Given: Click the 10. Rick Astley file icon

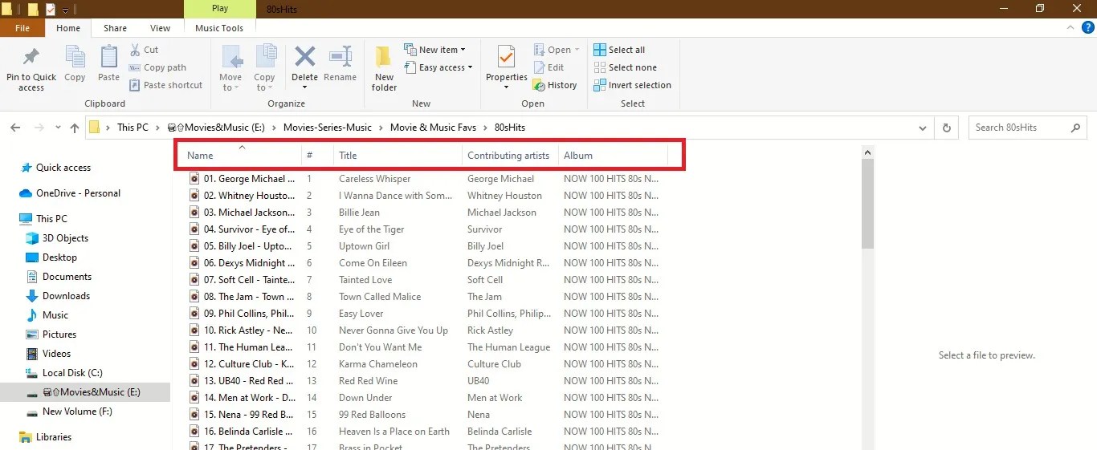Looking at the screenshot, I should pos(194,330).
